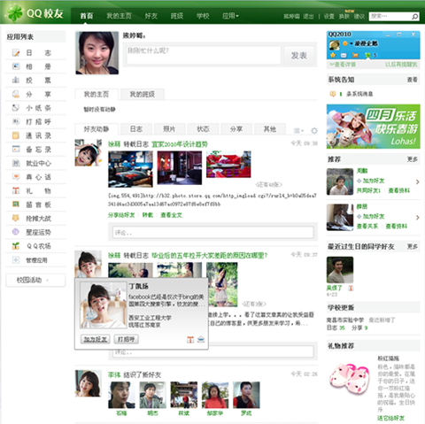Go to 首页 in top navigation
The height and width of the screenshot is (424, 425).
[x=87, y=16]
